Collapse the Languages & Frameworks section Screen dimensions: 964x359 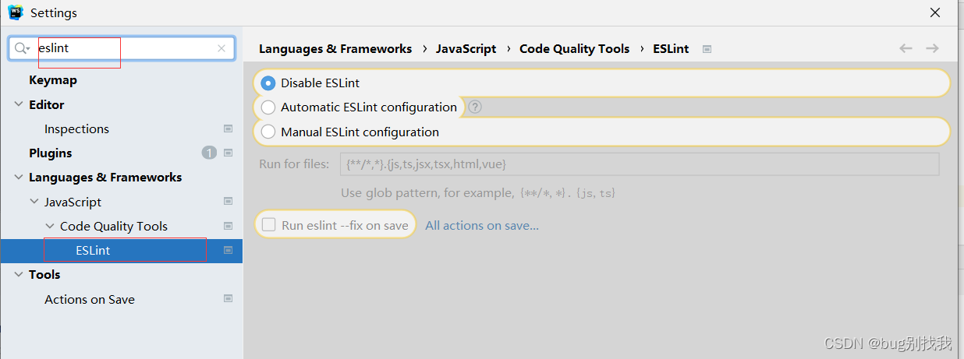19,177
